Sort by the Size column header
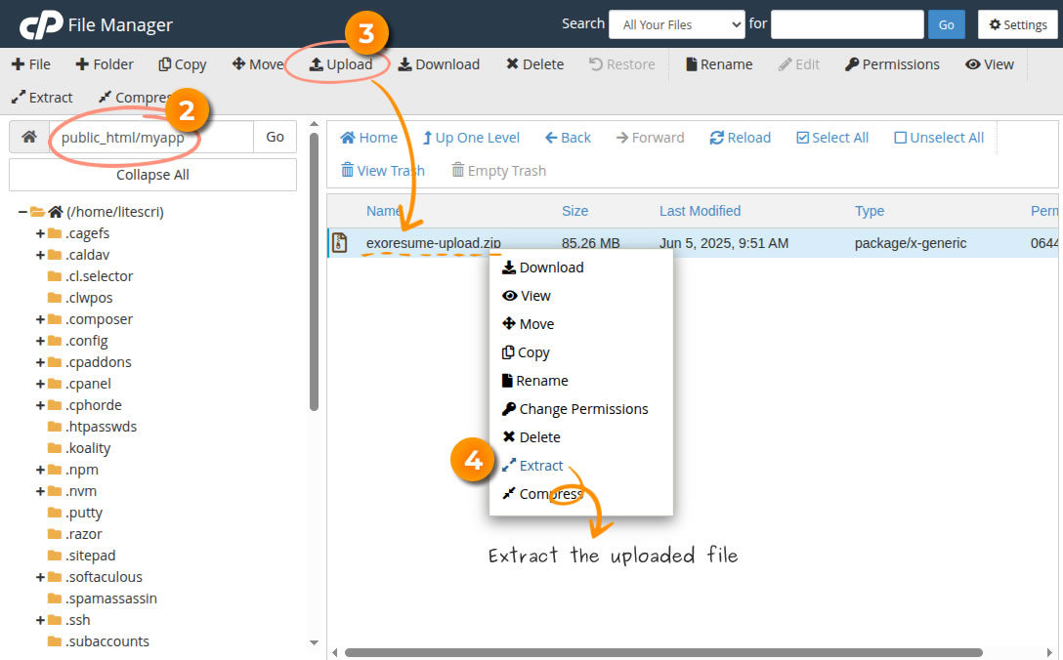 (574, 211)
